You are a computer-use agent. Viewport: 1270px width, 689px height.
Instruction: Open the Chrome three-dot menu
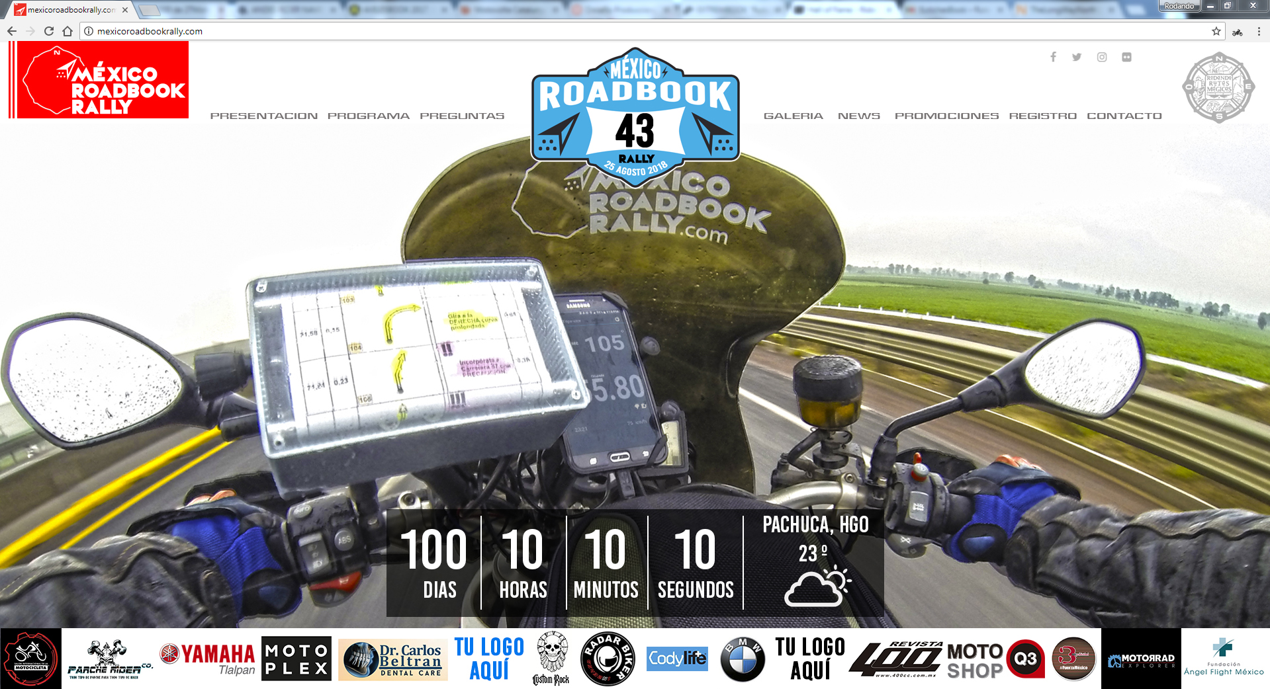[1258, 31]
